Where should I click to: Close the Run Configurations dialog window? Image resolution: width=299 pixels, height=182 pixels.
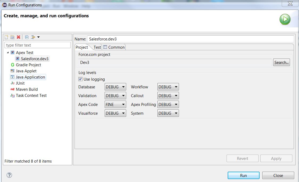click(290, 3)
